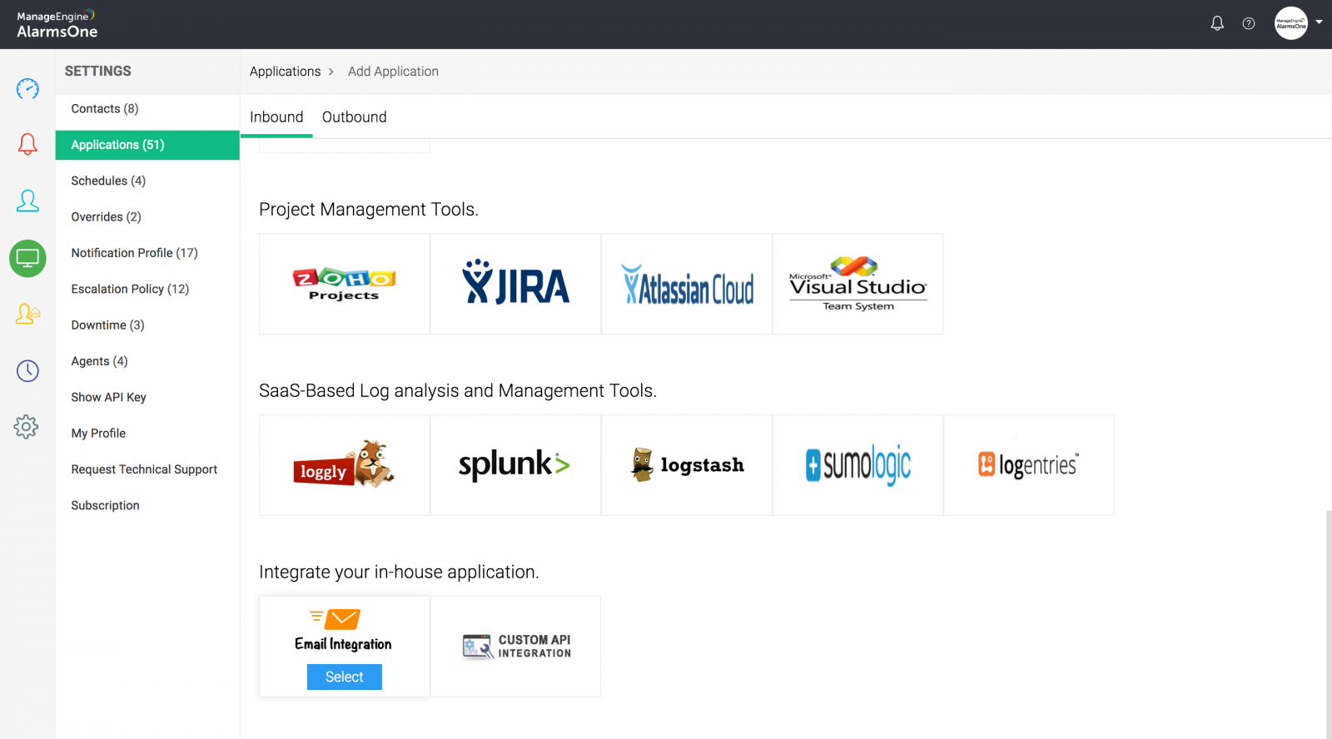Image resolution: width=1332 pixels, height=739 pixels.
Task: Switch to the Inbound tab
Action: [x=276, y=117]
